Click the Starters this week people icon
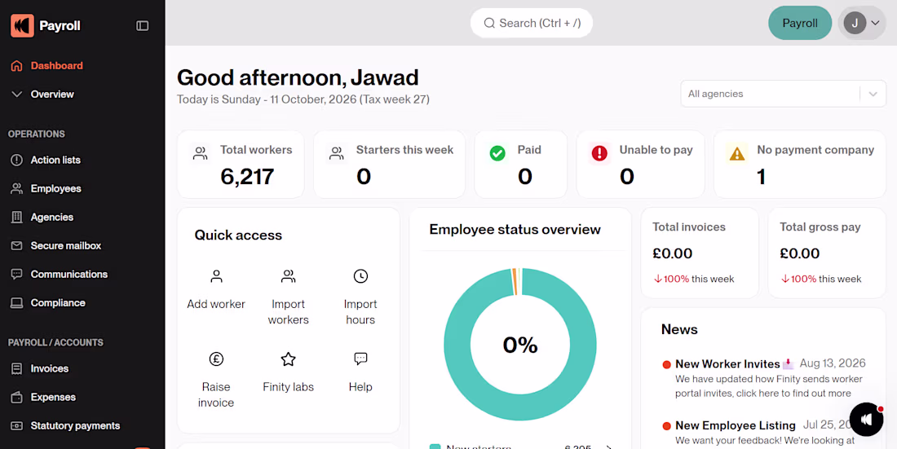The image size is (897, 449). click(x=336, y=153)
